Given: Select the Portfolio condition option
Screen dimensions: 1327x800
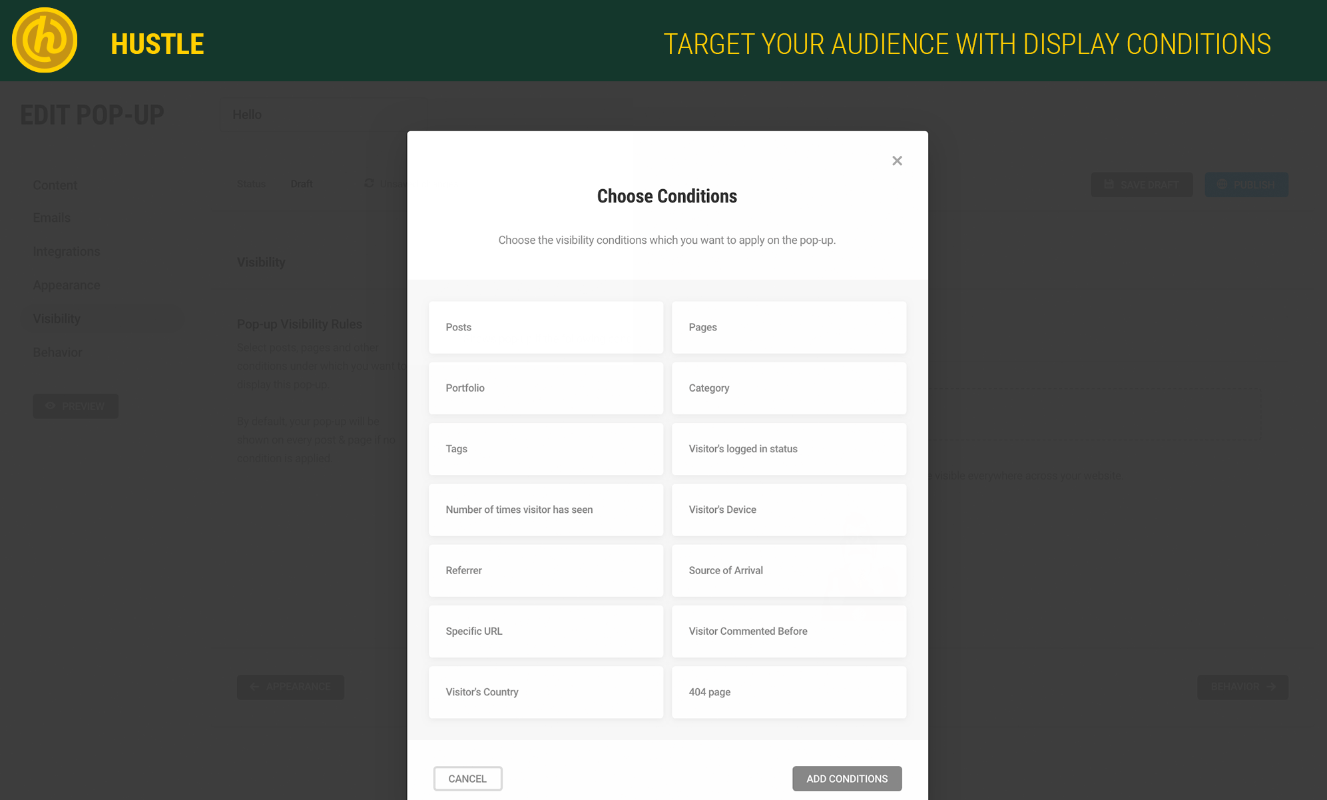Looking at the screenshot, I should coord(546,388).
